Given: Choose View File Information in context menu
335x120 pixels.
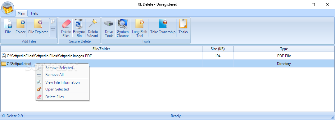Looking at the screenshot, I should pos(62,82).
